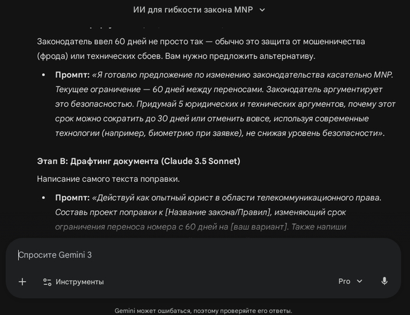The width and height of the screenshot is (410, 315).
Task: Click the paragraph about Законодатель ввел 60 дней
Action: click(x=201, y=49)
